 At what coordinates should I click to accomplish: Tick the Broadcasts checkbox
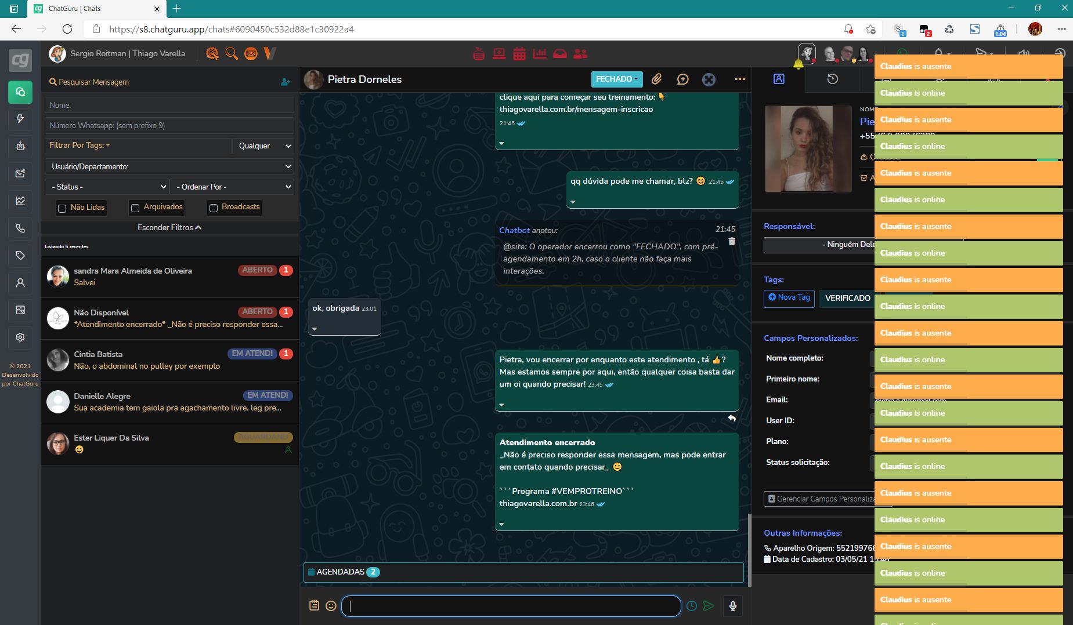coord(214,208)
